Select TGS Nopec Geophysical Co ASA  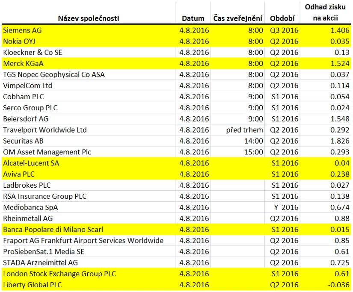click(x=54, y=74)
